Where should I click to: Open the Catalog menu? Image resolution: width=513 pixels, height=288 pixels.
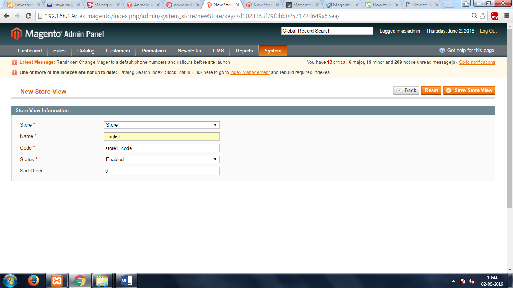pos(86,51)
